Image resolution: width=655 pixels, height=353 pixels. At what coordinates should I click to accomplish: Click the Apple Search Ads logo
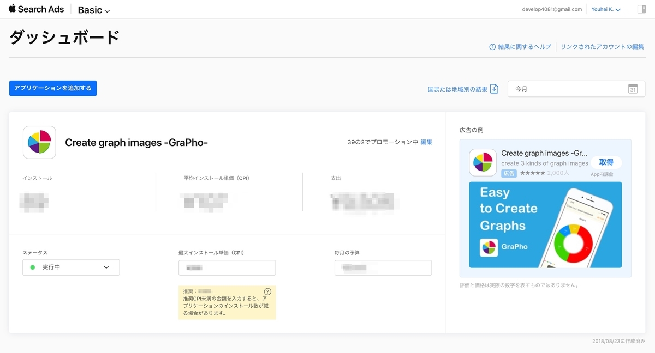tap(36, 9)
